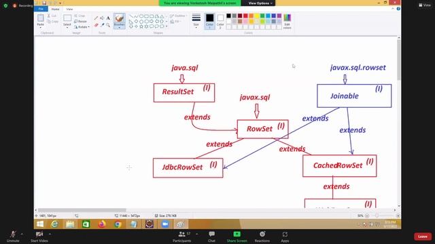435x244 pixels.
Task: Pick the red color from the palette
Action: point(245,16)
